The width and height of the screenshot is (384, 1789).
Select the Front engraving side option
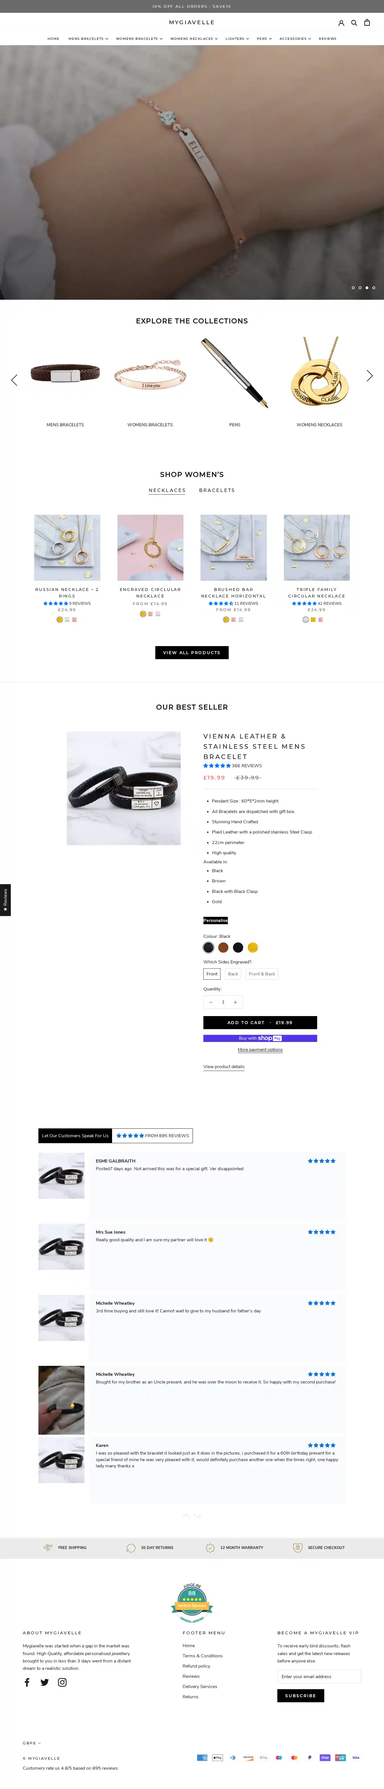(212, 974)
